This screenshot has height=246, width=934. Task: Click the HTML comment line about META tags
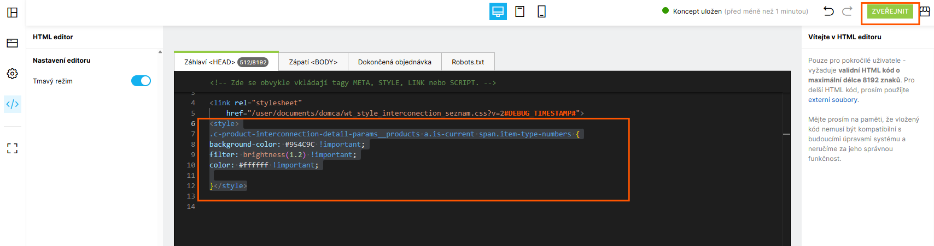click(x=353, y=83)
